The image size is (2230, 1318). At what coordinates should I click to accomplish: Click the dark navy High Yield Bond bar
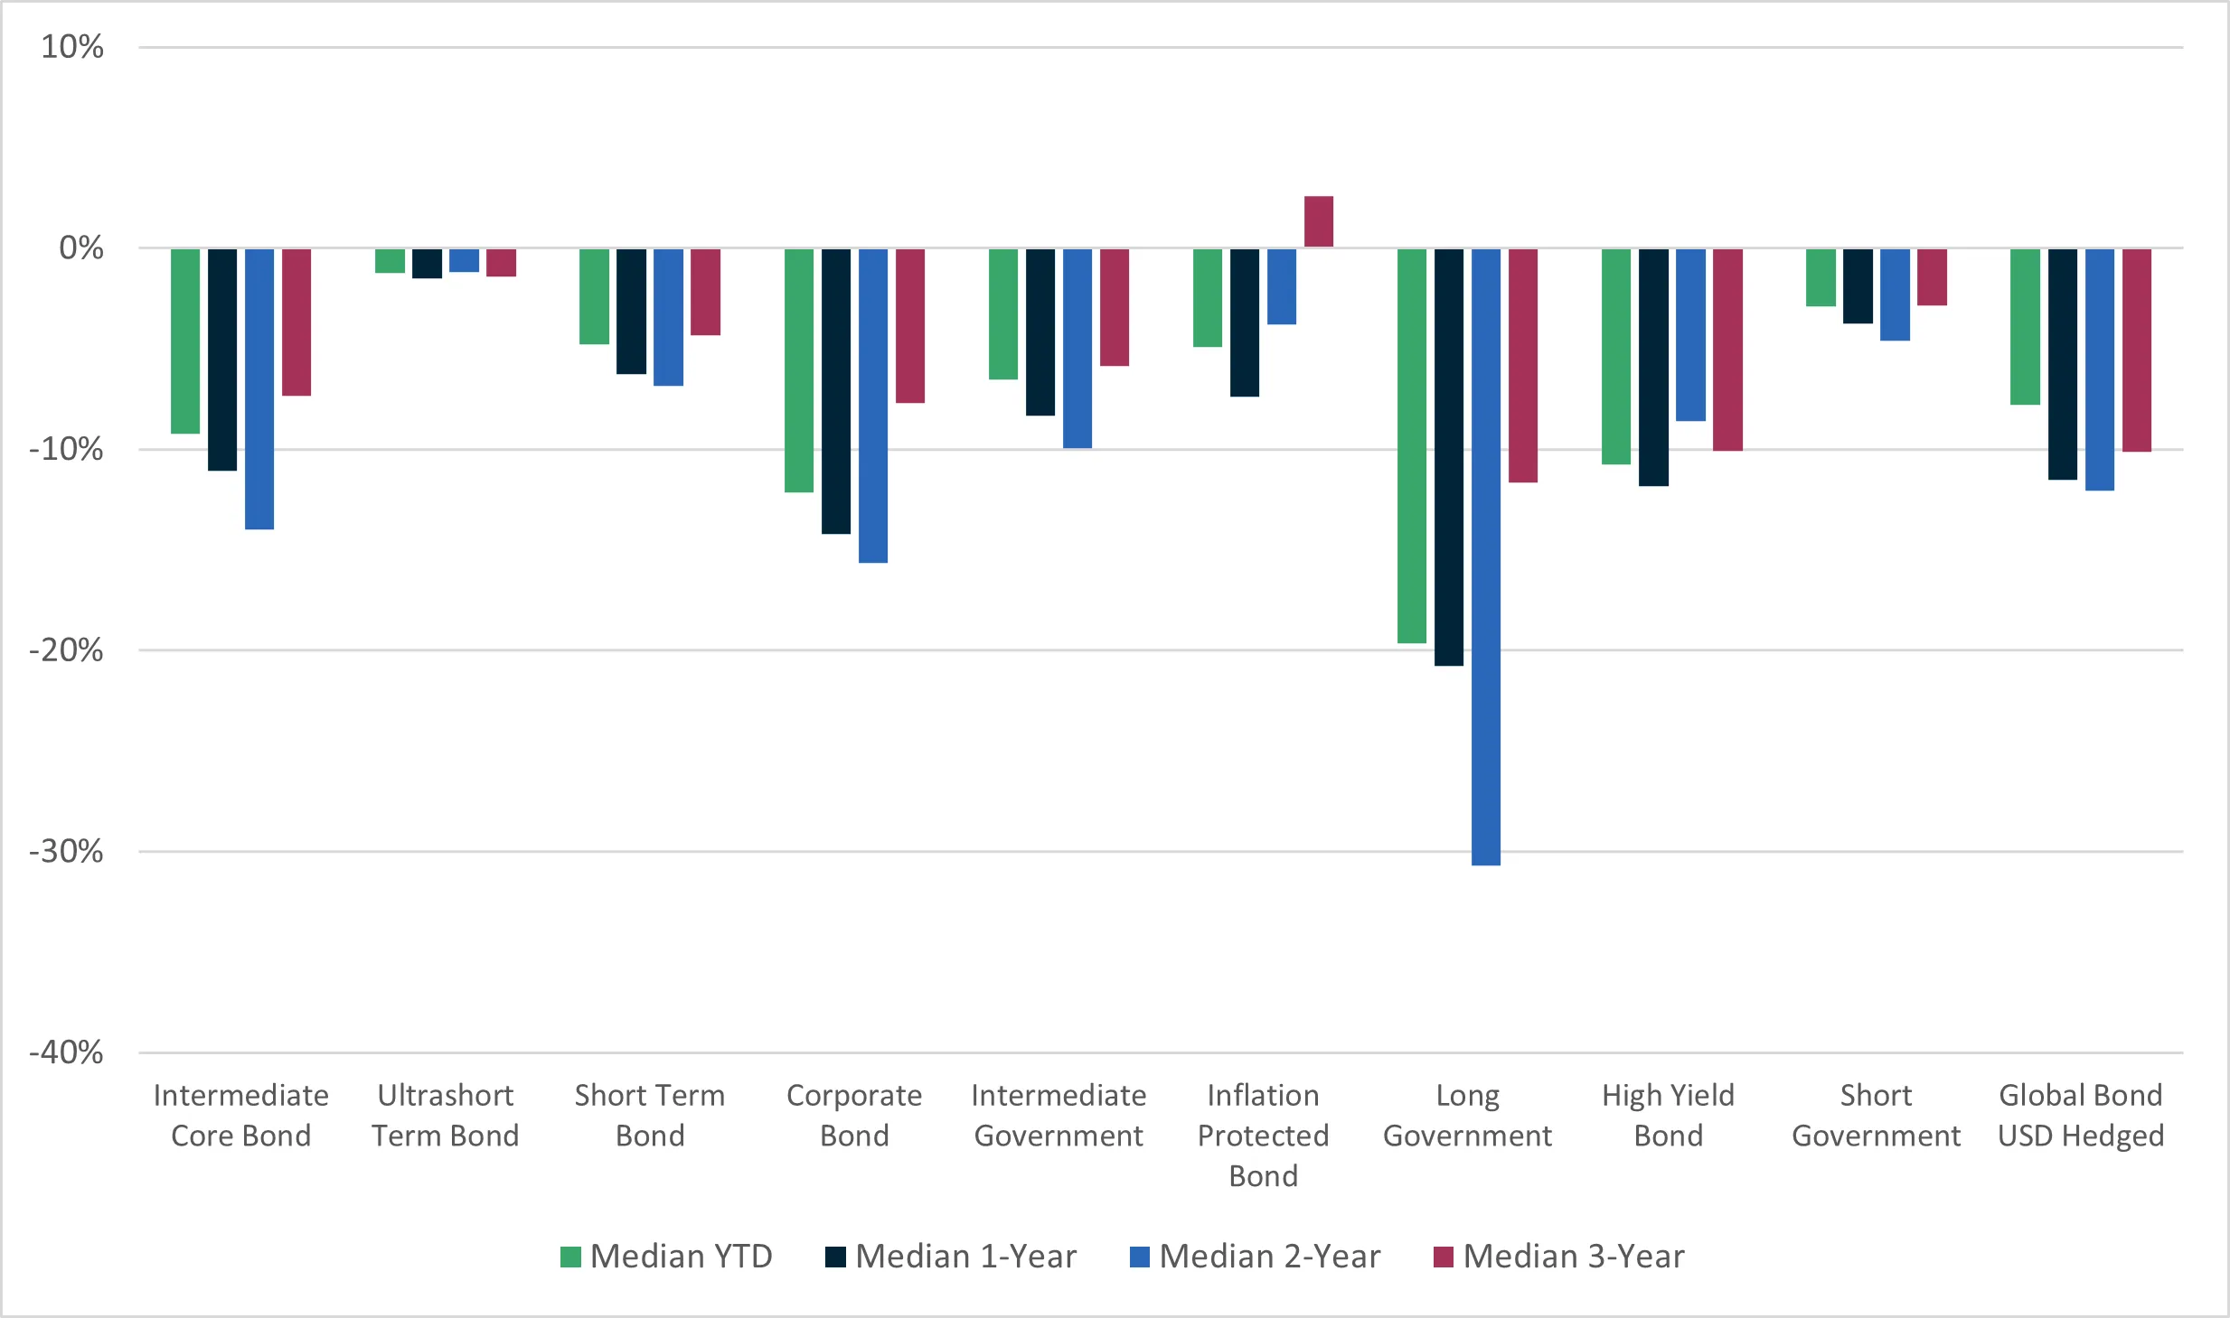point(1653,367)
